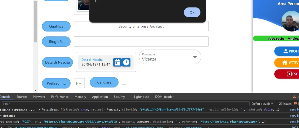This screenshot has width=299, height=128.
Task: Switch to the Lighthouse tab in DevTools
Action: [142, 97]
